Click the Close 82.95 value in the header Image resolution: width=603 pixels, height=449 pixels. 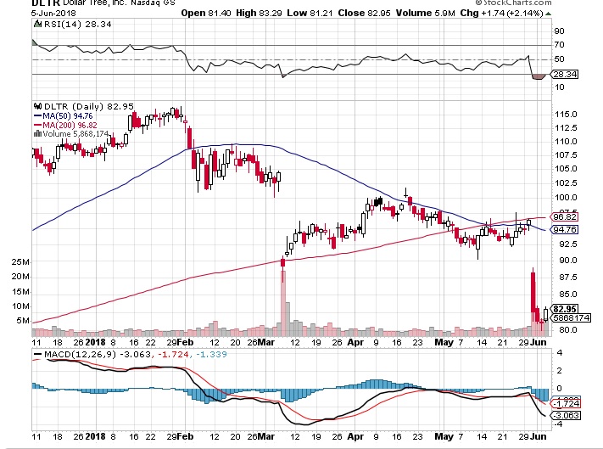(364, 13)
